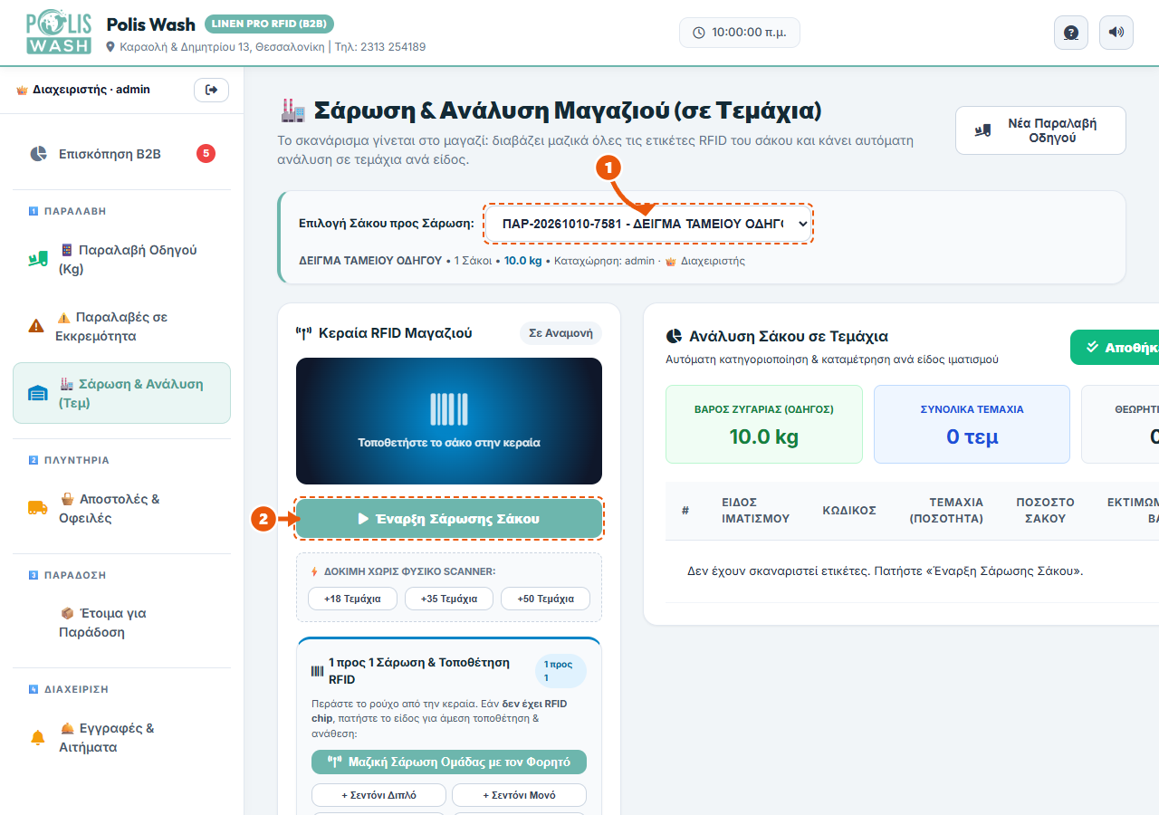Click the Δεν έχουν σκαναριστεί ετικέτες message
This screenshot has width=1159, height=815.
point(886,571)
